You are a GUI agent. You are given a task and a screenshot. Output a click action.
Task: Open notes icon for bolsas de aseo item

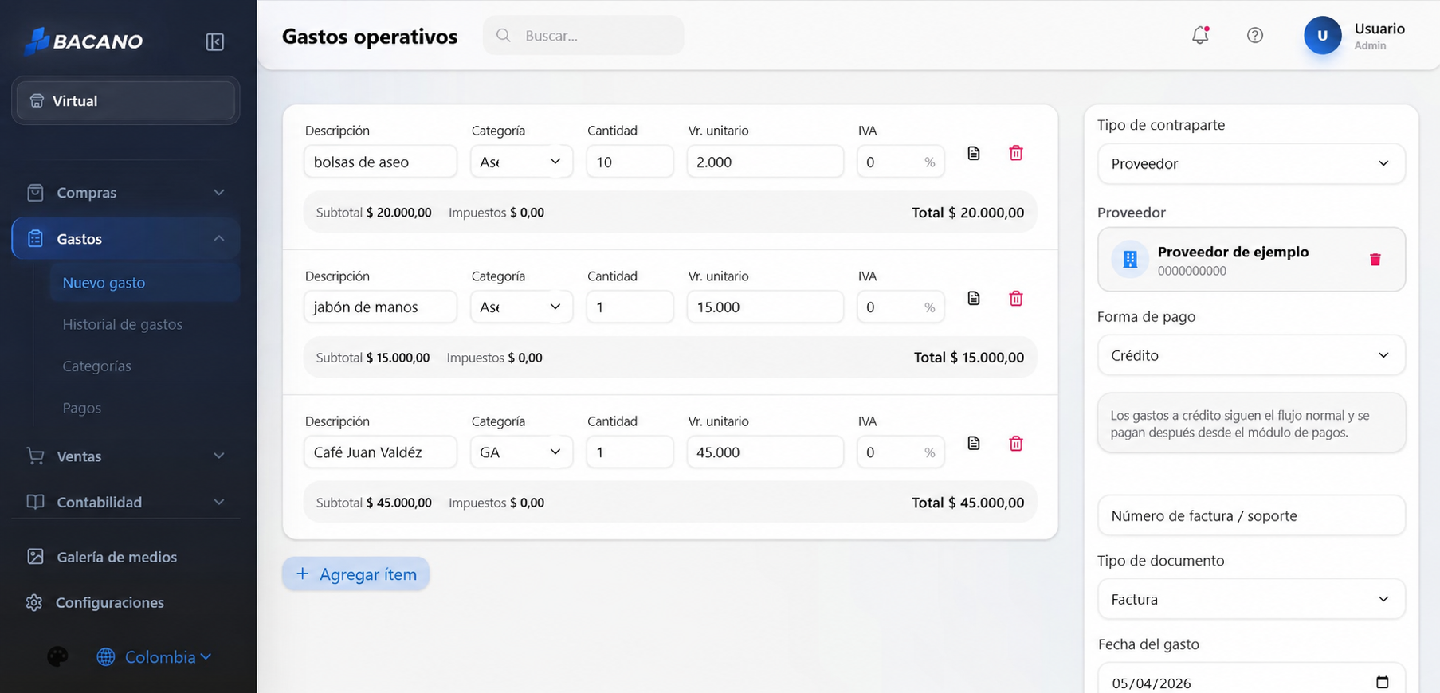(x=974, y=153)
